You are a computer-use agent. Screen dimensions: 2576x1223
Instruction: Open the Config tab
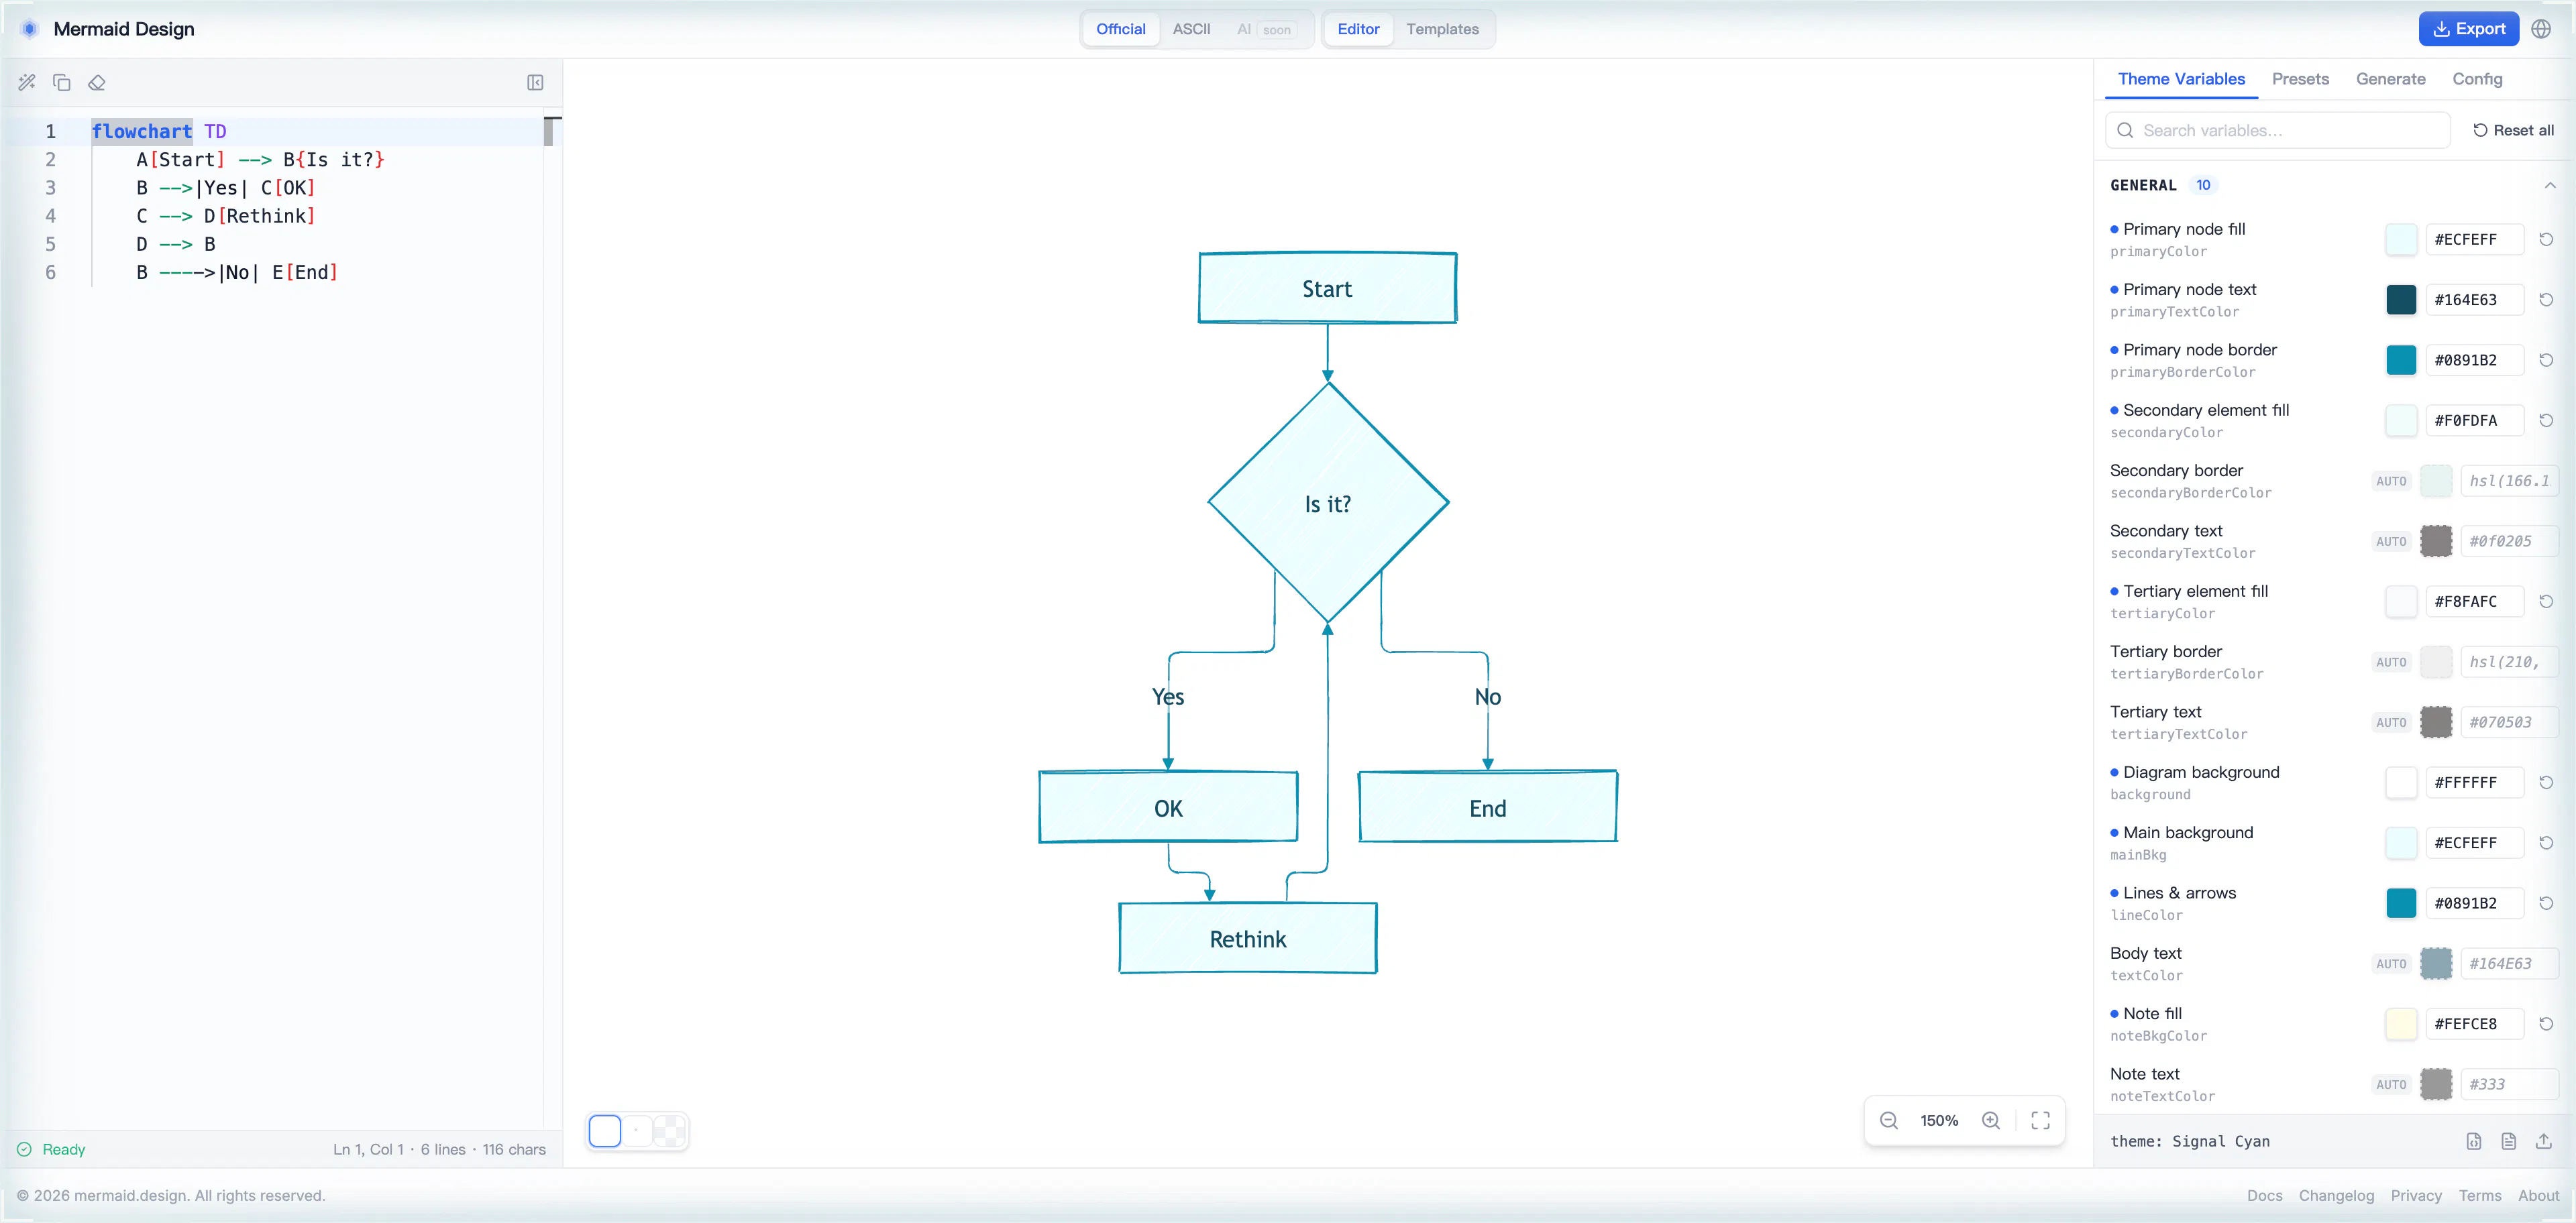click(2477, 79)
